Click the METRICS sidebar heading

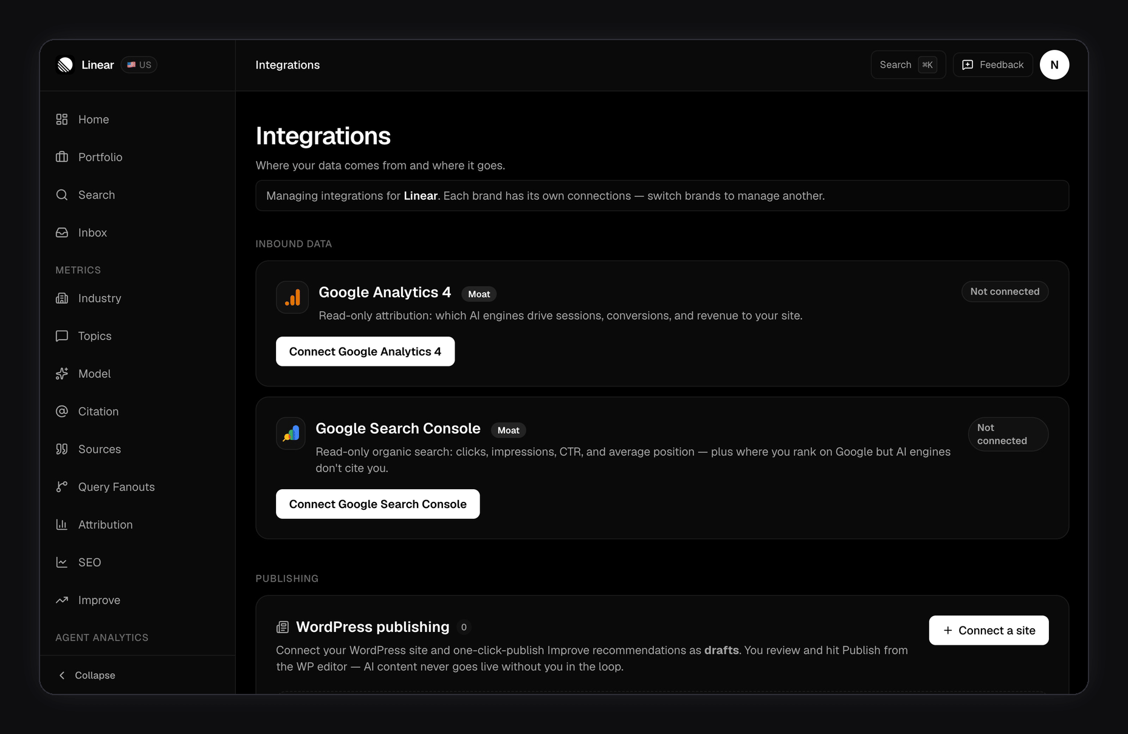(x=78, y=270)
